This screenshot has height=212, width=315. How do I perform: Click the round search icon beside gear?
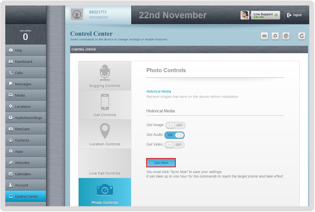tap(286, 36)
